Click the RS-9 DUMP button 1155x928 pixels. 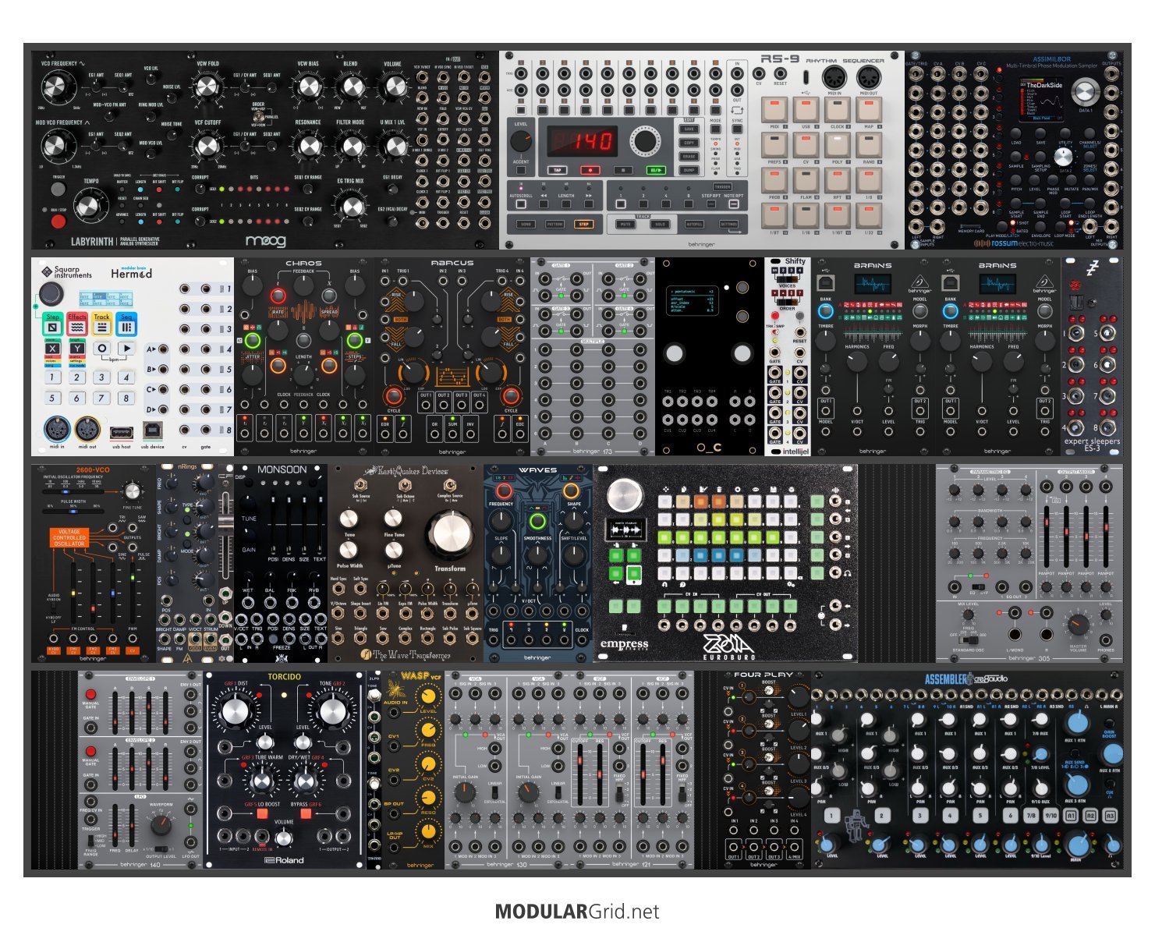coord(689,169)
